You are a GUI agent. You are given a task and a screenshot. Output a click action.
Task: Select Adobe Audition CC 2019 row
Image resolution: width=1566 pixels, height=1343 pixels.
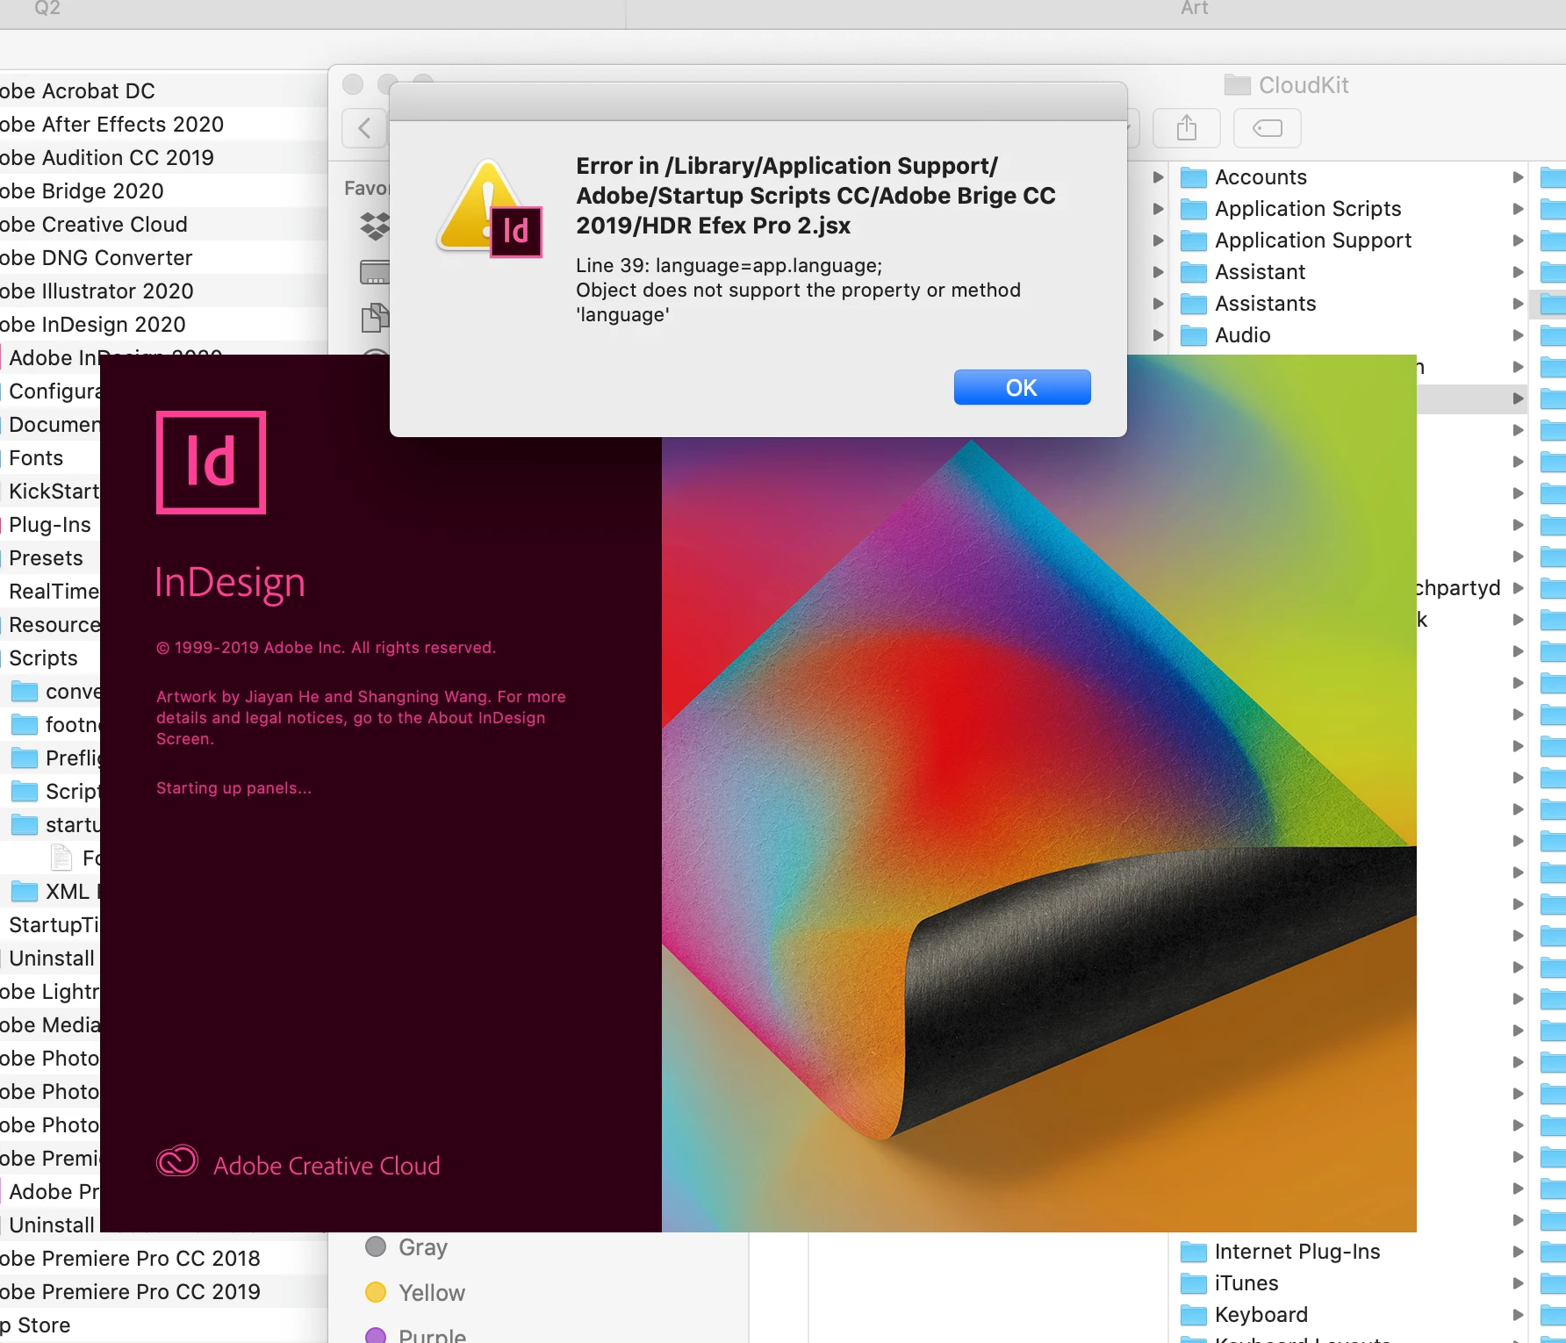click(163, 158)
